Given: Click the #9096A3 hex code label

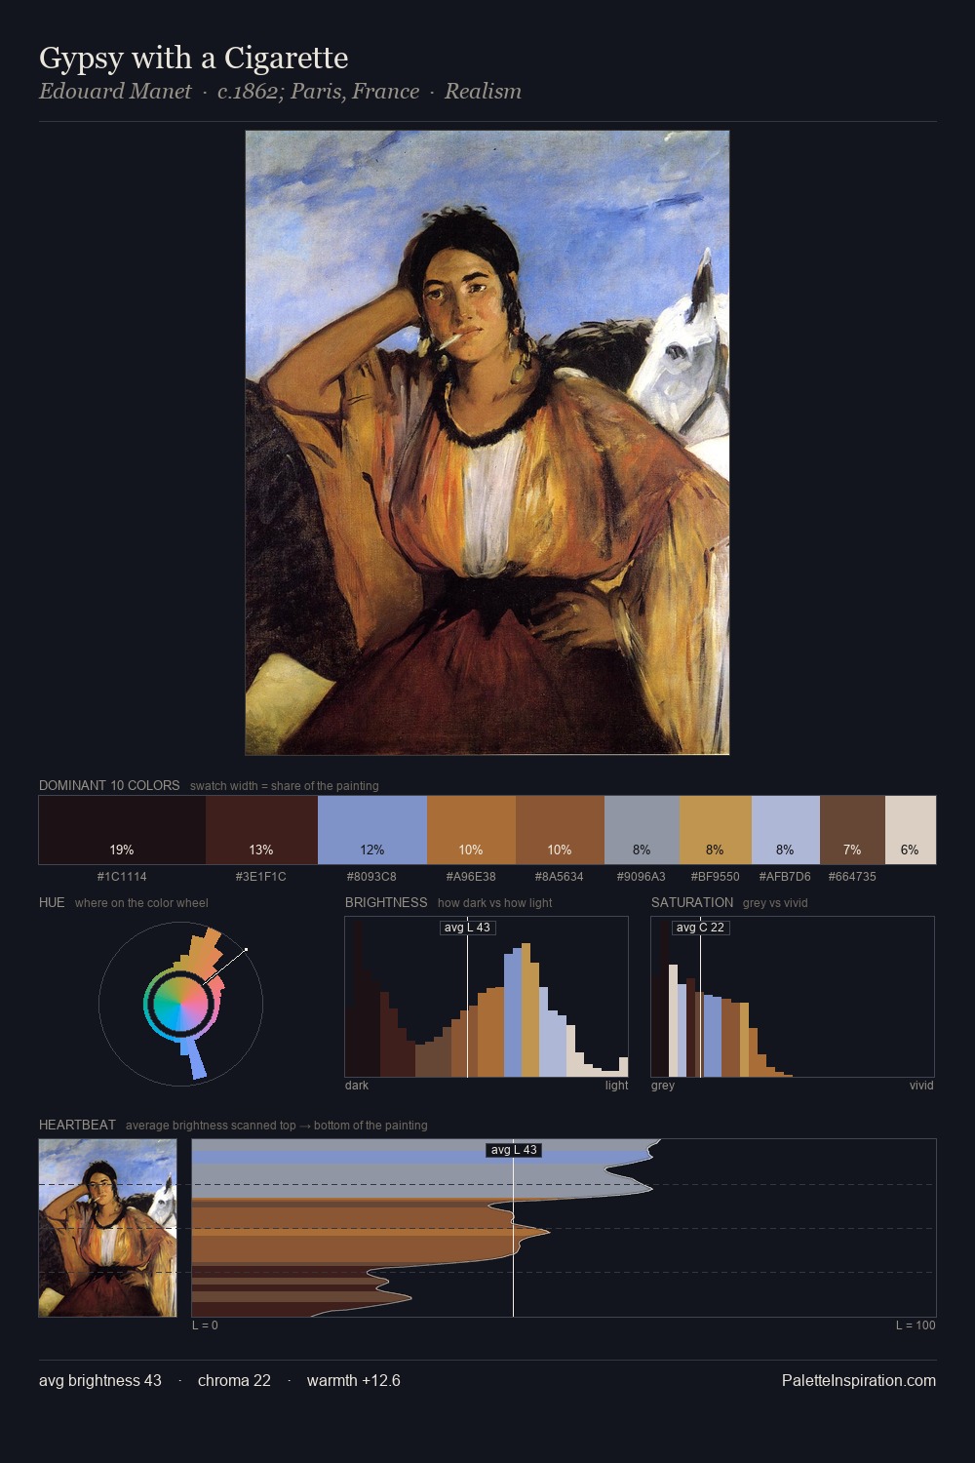Looking at the screenshot, I should (642, 877).
